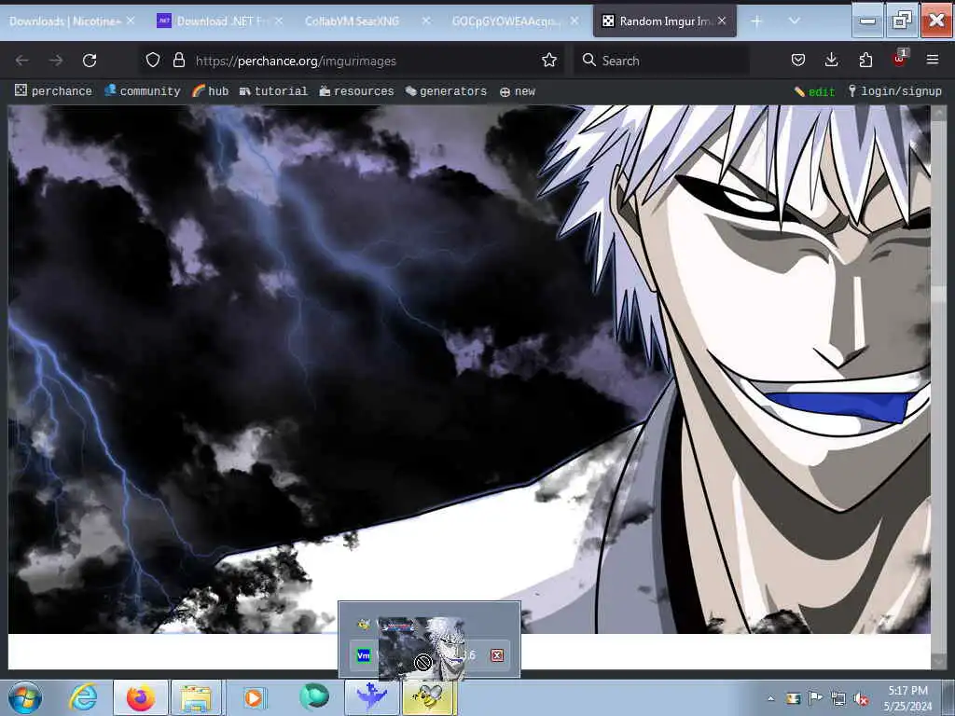Open Windows Media Player taskbar icon

[x=254, y=697]
